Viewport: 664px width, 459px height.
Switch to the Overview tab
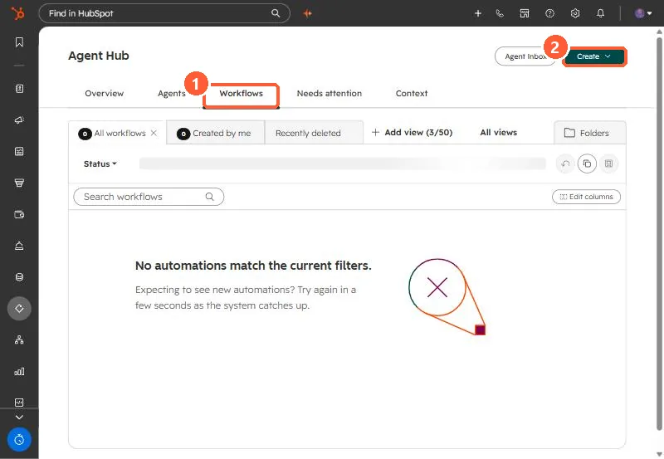105,93
